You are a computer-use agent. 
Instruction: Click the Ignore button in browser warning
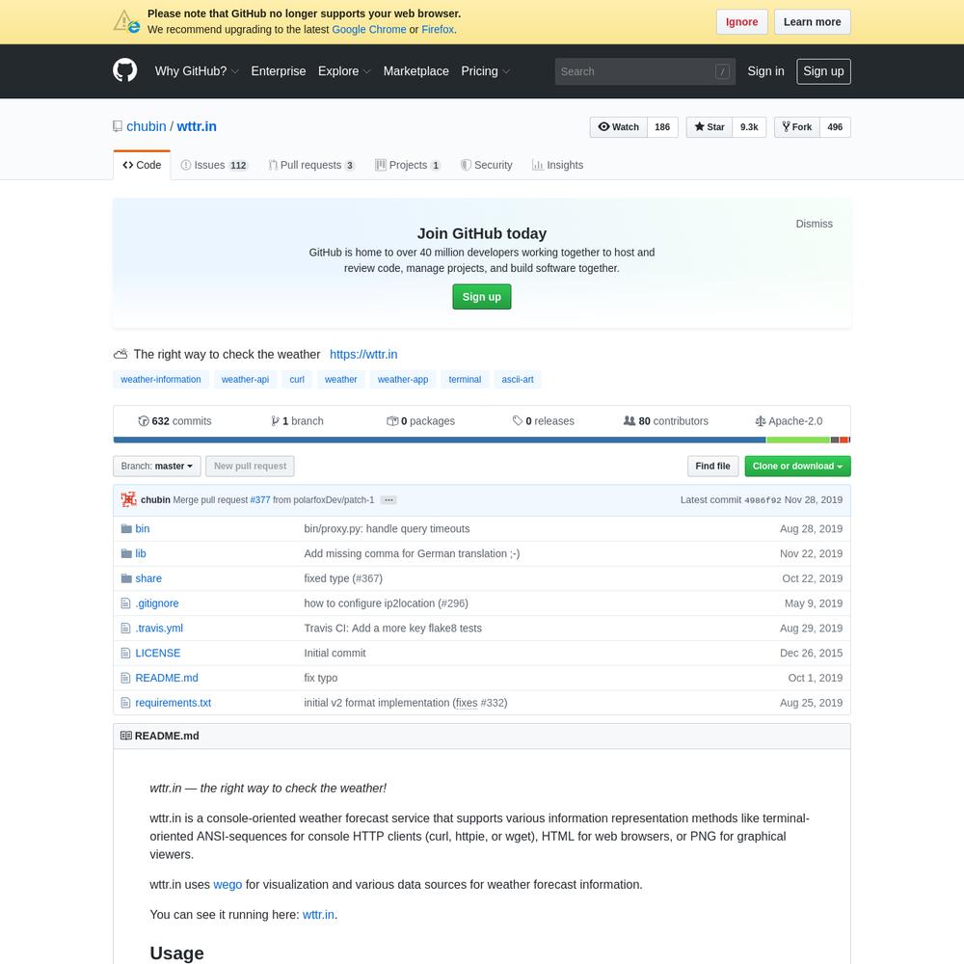742,22
